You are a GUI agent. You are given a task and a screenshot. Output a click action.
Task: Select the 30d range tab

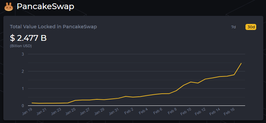pos(251,27)
